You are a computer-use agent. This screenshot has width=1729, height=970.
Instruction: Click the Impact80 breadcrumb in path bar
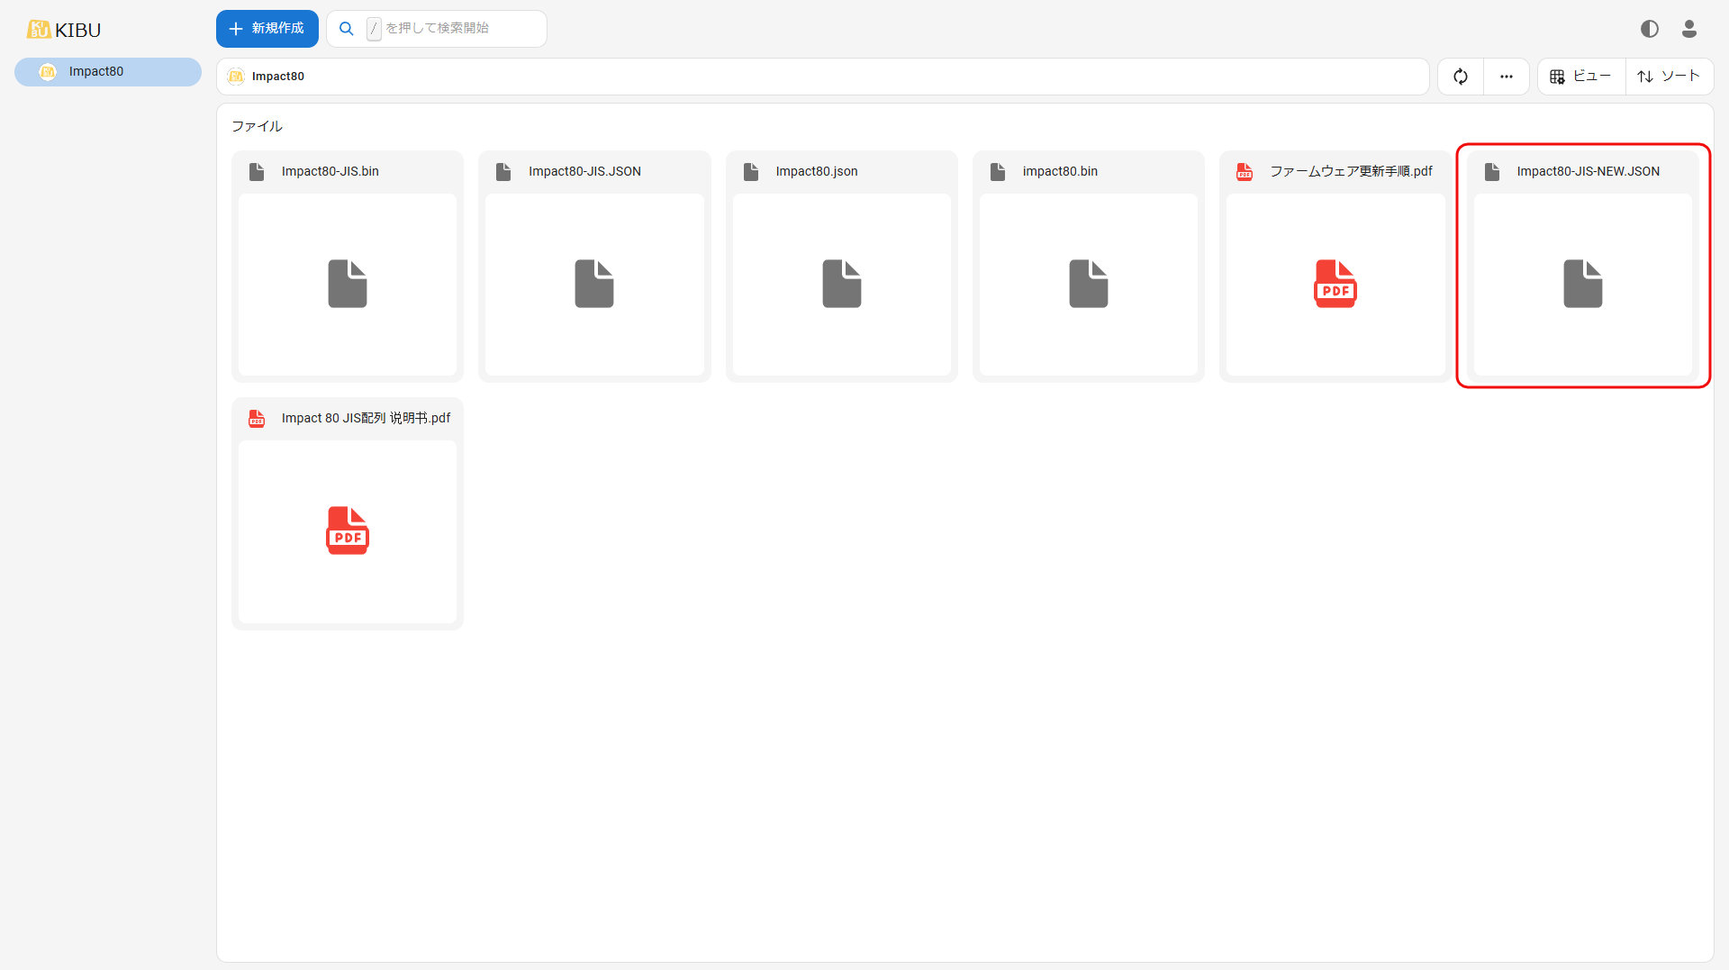277,77
